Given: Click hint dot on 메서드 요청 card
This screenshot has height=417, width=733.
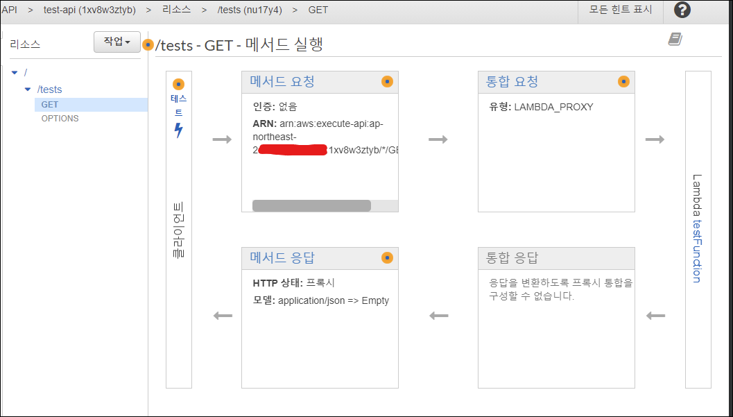Looking at the screenshot, I should (387, 82).
